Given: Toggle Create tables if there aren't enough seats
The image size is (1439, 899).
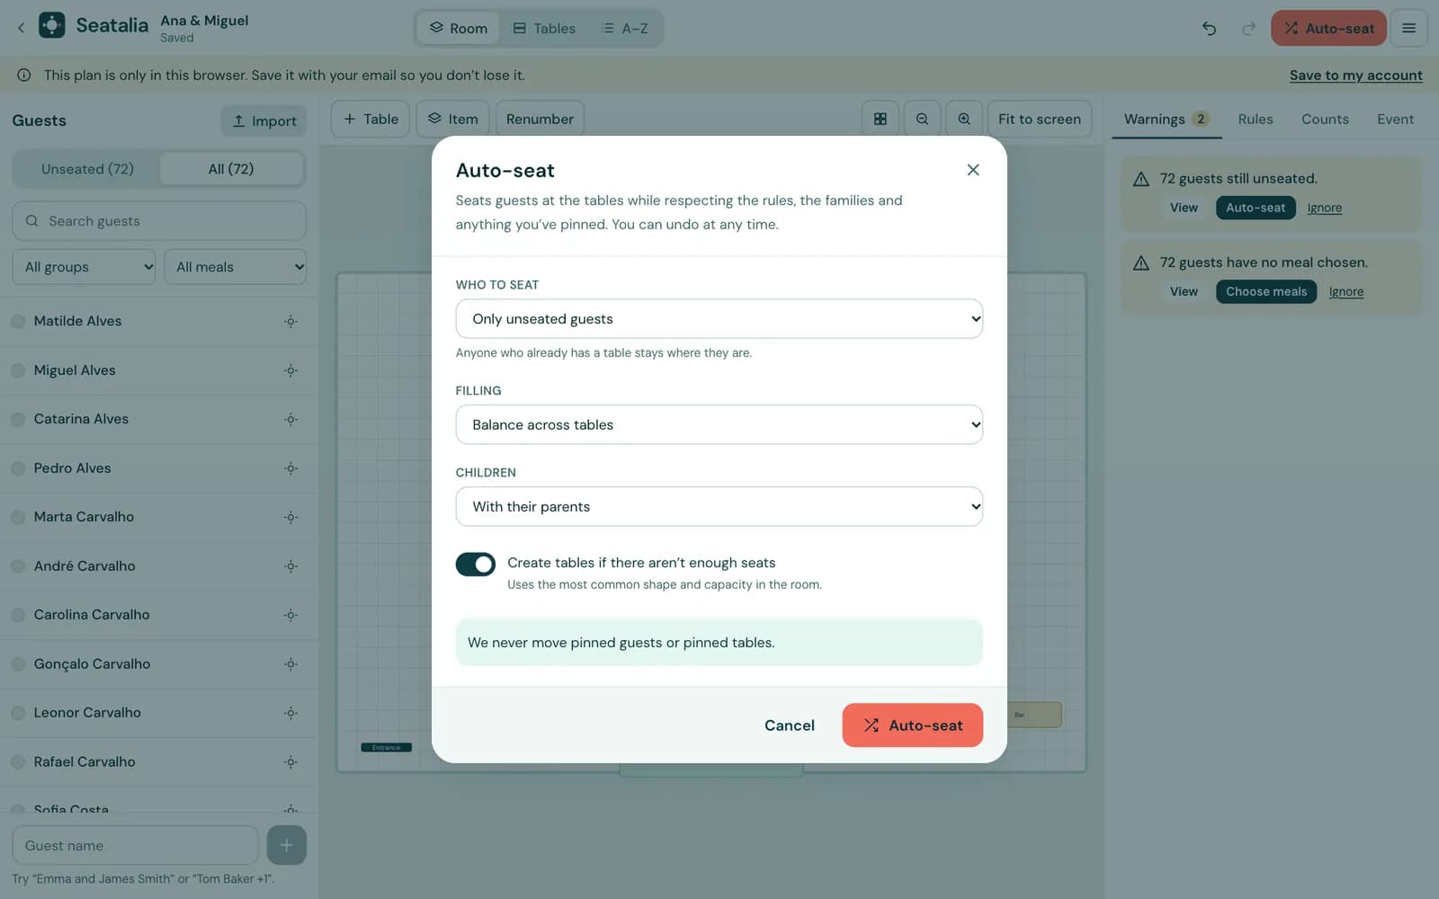Looking at the screenshot, I should (x=475, y=564).
